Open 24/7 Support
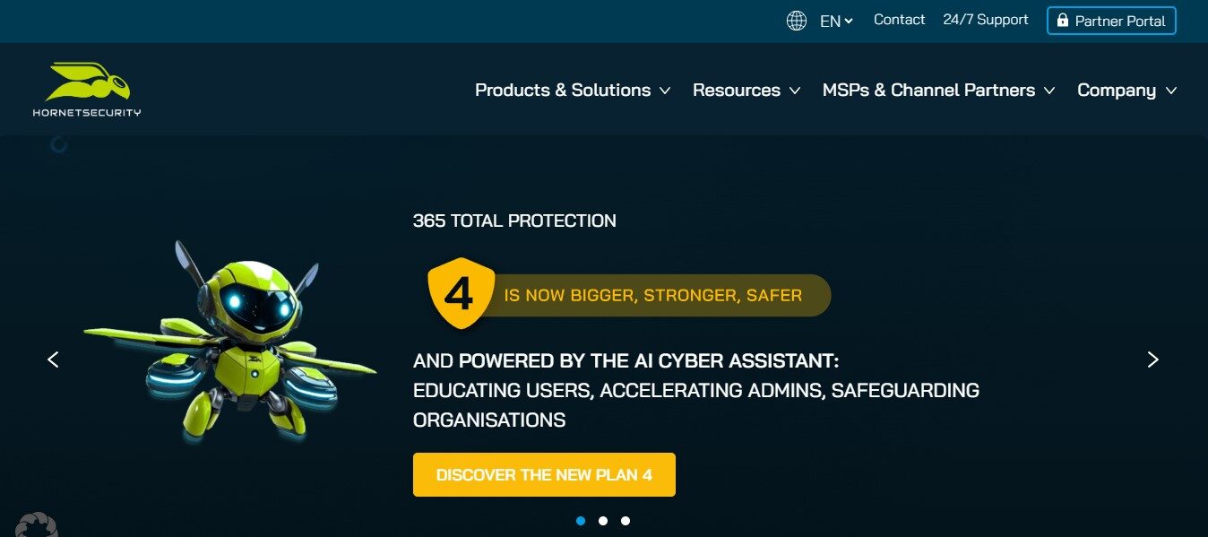 [985, 19]
